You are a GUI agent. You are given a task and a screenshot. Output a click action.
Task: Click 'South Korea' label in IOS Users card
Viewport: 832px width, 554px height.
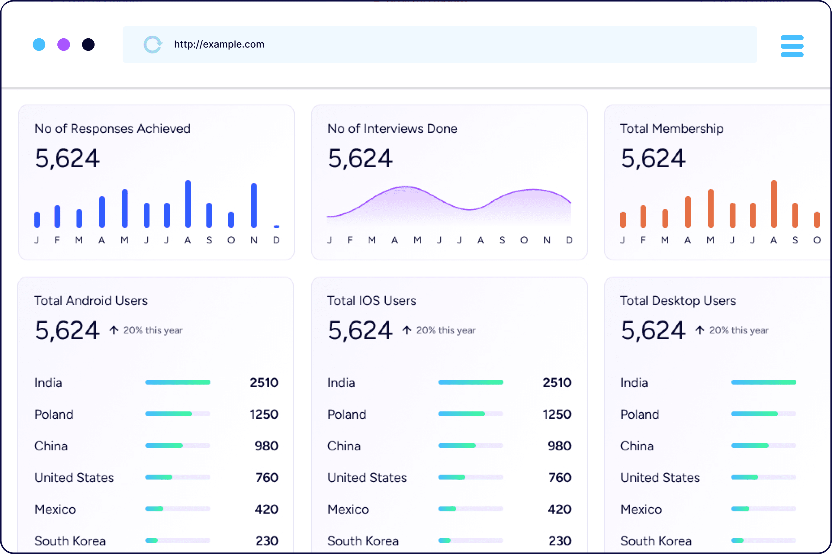point(363,541)
